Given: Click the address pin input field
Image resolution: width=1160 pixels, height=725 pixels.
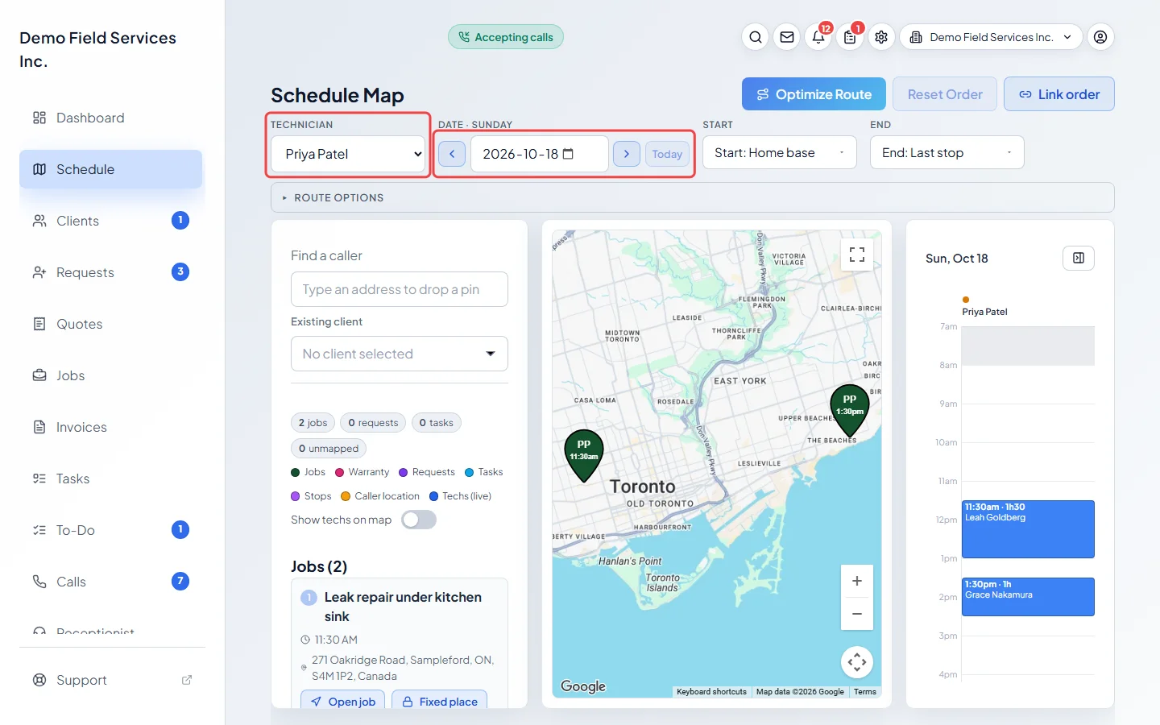Looking at the screenshot, I should click(400, 289).
